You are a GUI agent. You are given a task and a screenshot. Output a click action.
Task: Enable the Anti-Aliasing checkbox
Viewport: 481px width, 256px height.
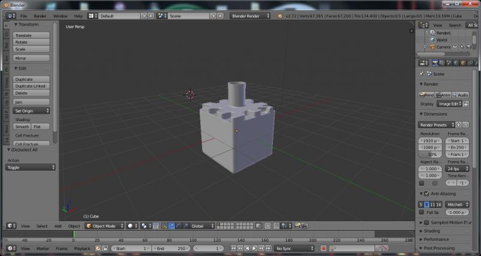[x=426, y=194]
